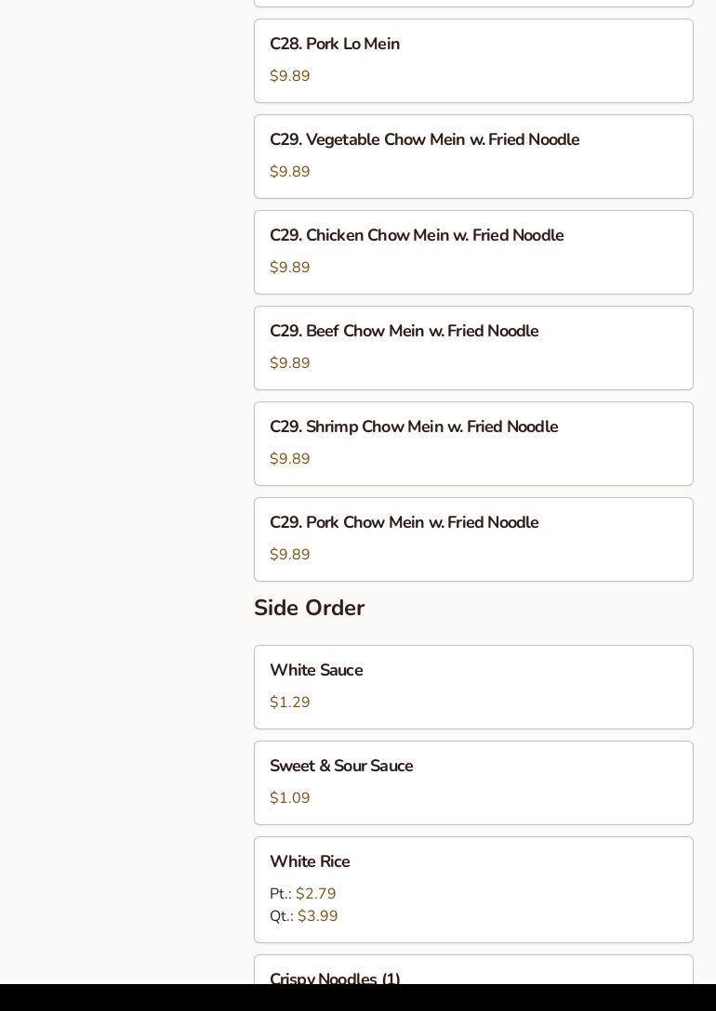Click the price under Beef Chow Mein
This screenshot has height=1011, width=716.
click(x=290, y=363)
